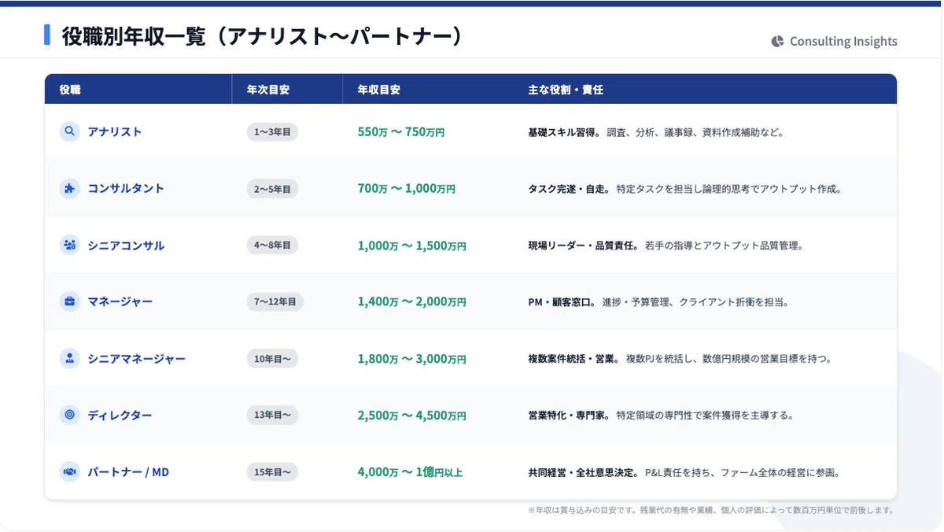Click the 15年目〜 badge

[272, 472]
